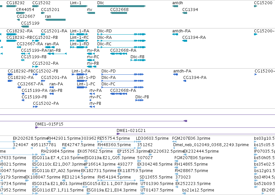The height and width of the screenshot is (195, 275).
Task: Open EST ESG011d.E7.1_F11.5prime
Action: 35,193
